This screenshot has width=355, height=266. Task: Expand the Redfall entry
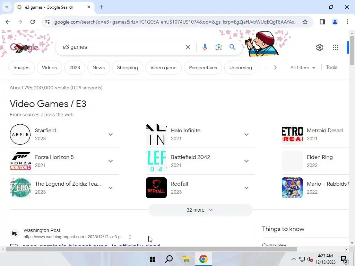[246, 188]
